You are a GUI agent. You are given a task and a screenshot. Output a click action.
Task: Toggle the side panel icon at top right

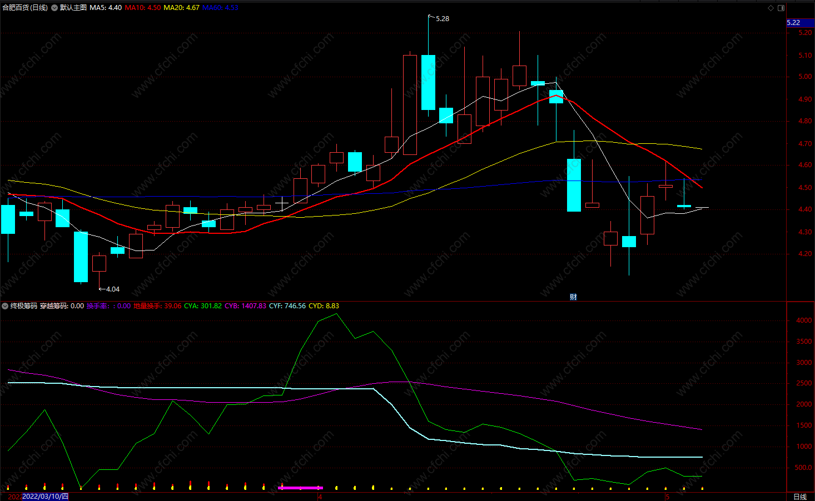tap(781, 8)
